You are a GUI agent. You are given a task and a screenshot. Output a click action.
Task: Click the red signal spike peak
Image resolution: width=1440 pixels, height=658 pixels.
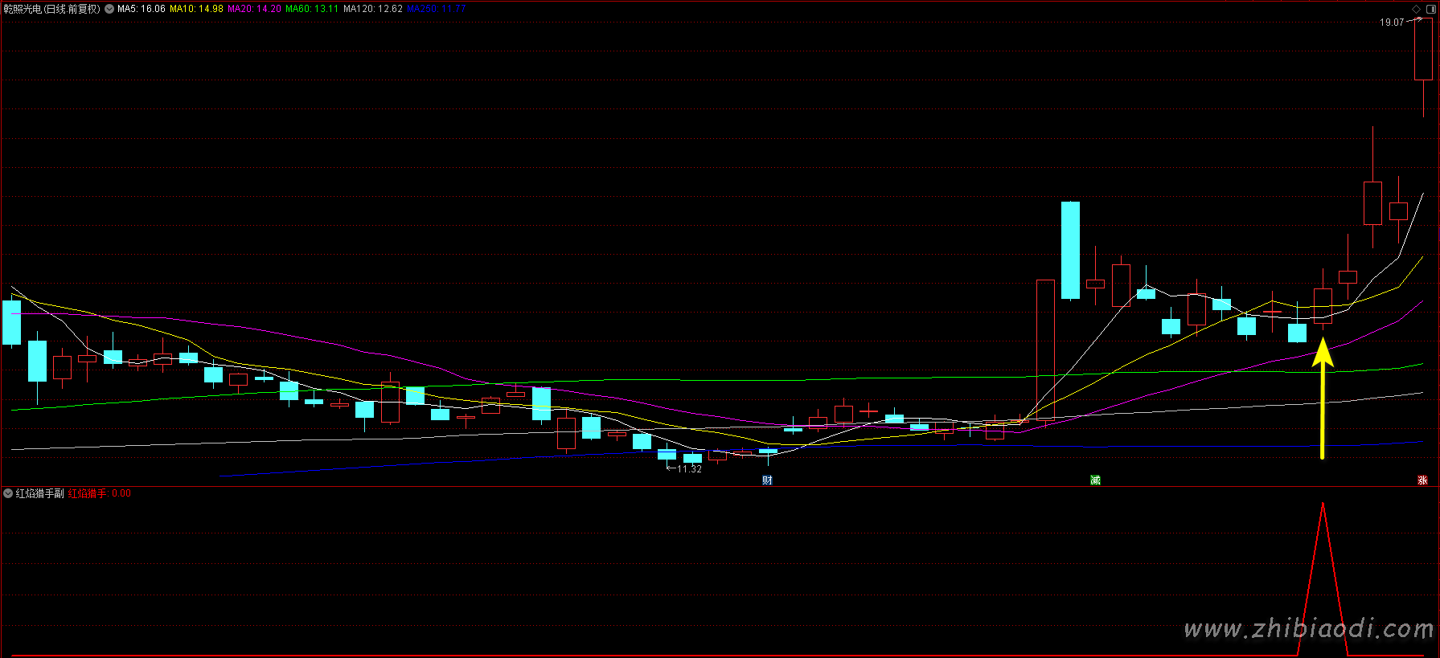(x=1323, y=505)
